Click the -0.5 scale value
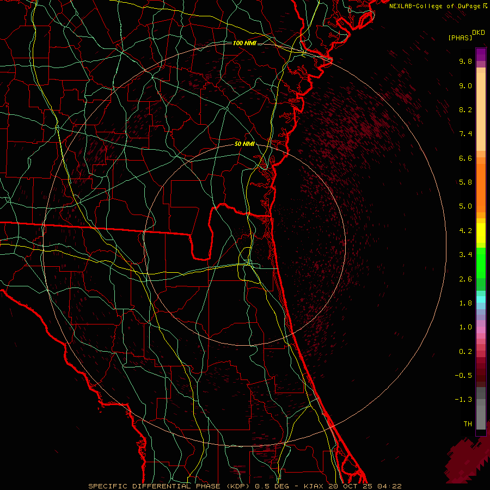The height and width of the screenshot is (490, 490). (x=463, y=376)
